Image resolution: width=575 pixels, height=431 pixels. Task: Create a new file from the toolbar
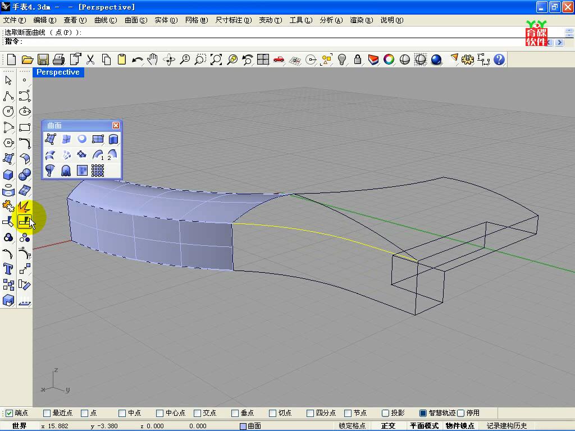tap(11, 59)
